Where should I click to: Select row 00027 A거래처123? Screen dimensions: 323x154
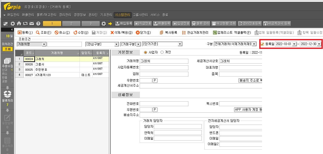(x=62, y=75)
